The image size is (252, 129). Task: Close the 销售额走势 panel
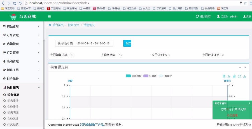245,67
